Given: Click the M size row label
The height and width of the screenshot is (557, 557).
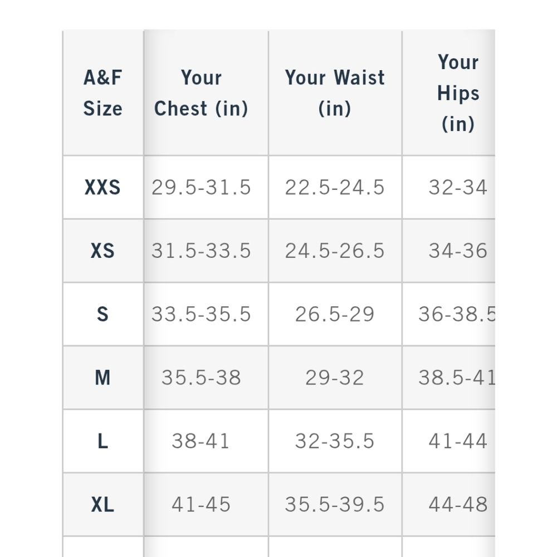Looking at the screenshot, I should click(102, 378).
